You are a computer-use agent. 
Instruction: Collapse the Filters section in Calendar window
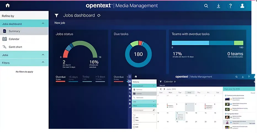[154, 105]
